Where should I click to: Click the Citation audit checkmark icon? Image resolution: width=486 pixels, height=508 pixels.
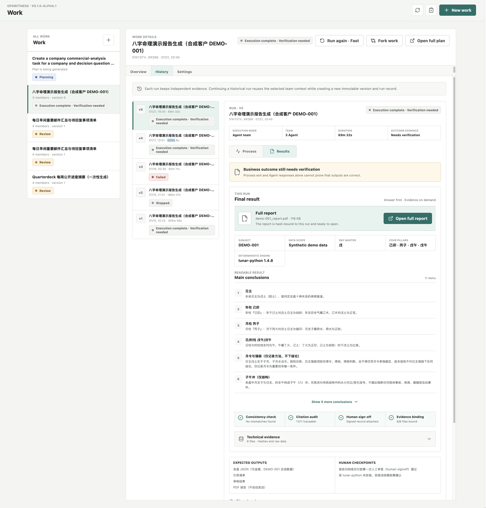coord(291,418)
